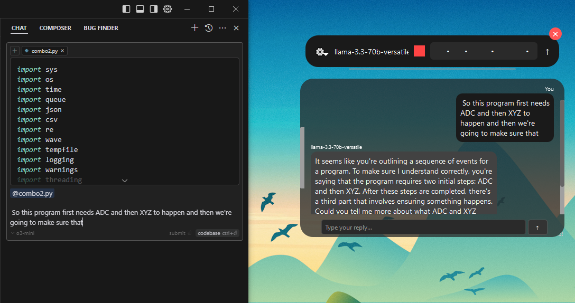Close the overlay with red X button
This screenshot has height=303, width=575.
click(x=555, y=34)
